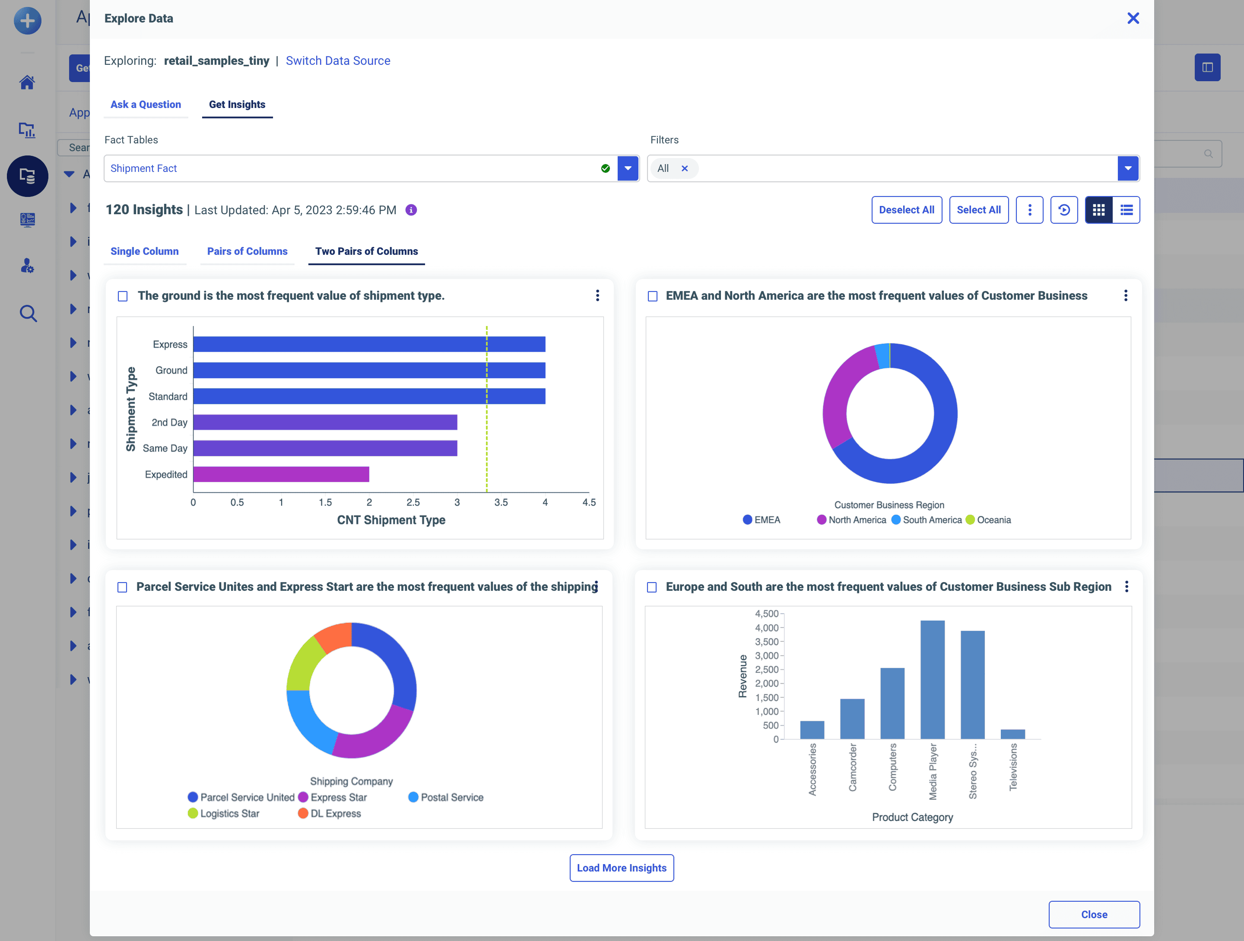
Task: Remove the All filter chip
Action: point(685,168)
